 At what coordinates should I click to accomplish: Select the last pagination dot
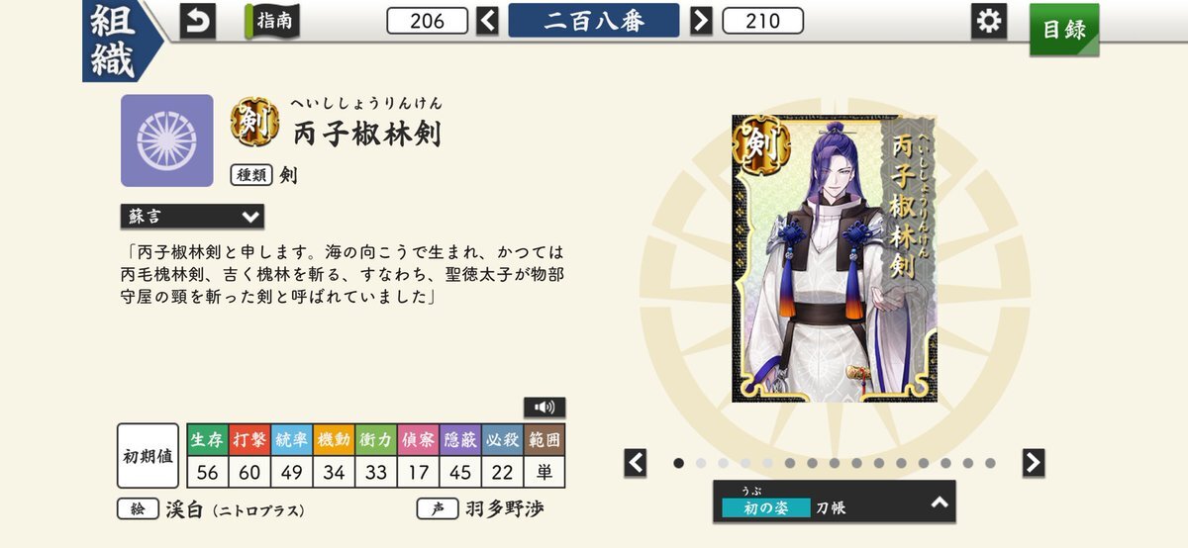[990, 462]
